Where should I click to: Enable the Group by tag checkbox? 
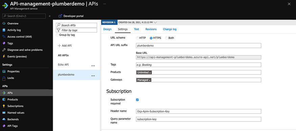pyautogui.click(x=57, y=35)
